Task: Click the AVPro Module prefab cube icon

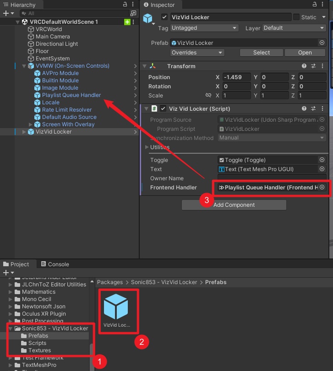Action: (x=37, y=73)
